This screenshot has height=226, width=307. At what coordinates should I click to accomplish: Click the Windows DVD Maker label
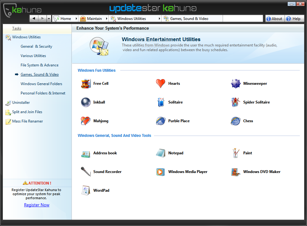coord(262,172)
